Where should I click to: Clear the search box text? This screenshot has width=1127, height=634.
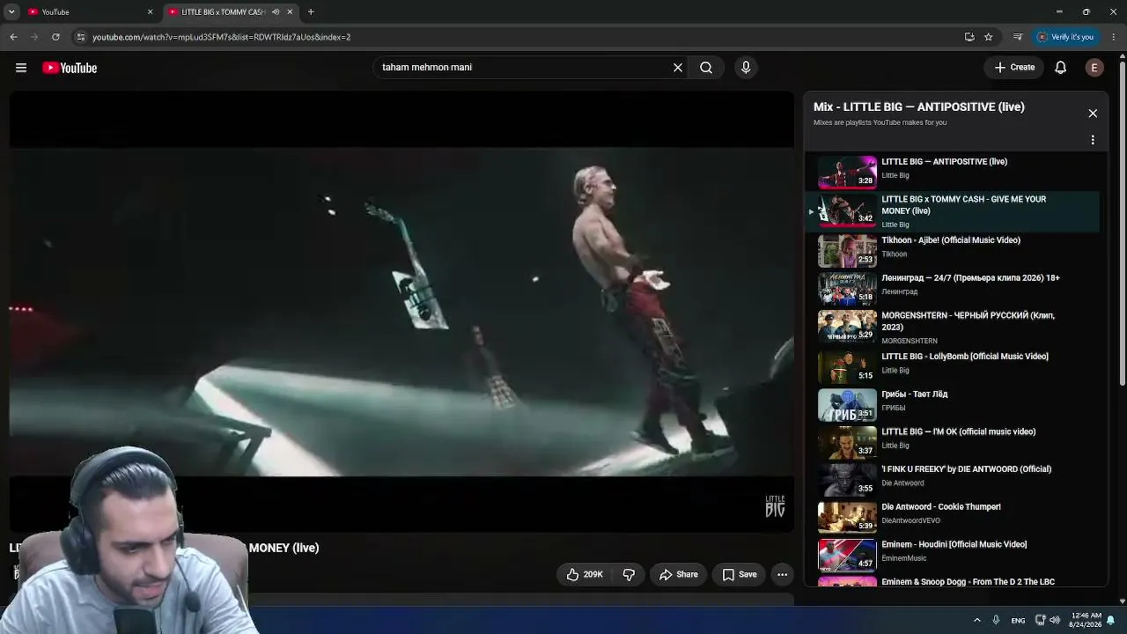(678, 68)
